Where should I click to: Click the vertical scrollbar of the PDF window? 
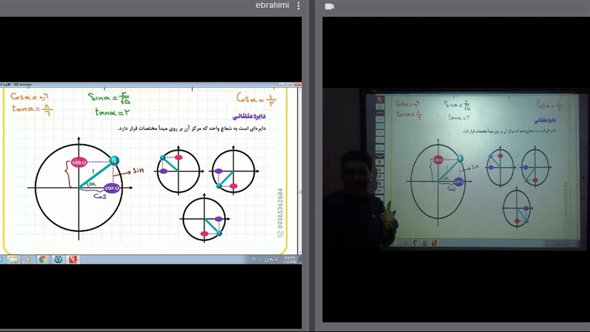[300, 171]
